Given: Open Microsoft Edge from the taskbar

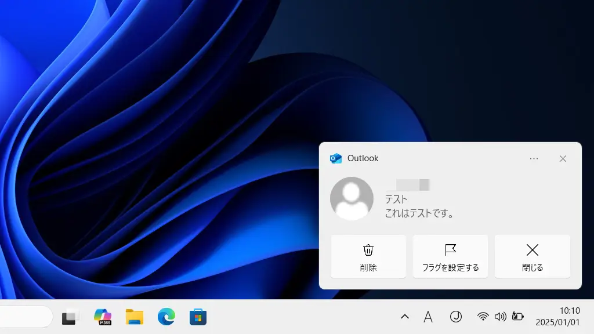Looking at the screenshot, I should pyautogui.click(x=166, y=317).
